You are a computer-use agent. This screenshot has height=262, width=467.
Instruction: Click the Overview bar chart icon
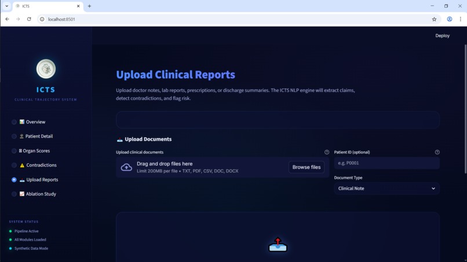click(22, 122)
